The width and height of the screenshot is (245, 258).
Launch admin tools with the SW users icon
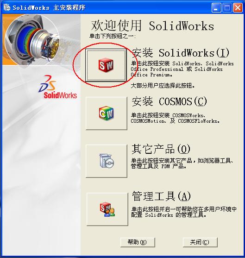click(107, 209)
